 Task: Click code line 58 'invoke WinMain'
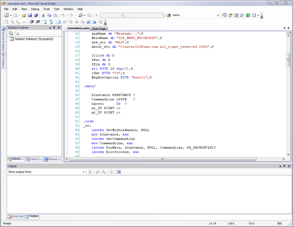point(154,148)
